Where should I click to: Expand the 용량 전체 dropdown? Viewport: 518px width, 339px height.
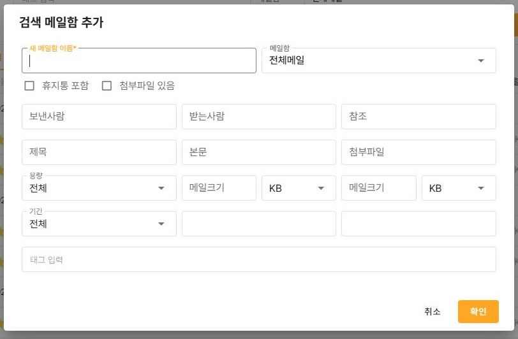point(99,188)
